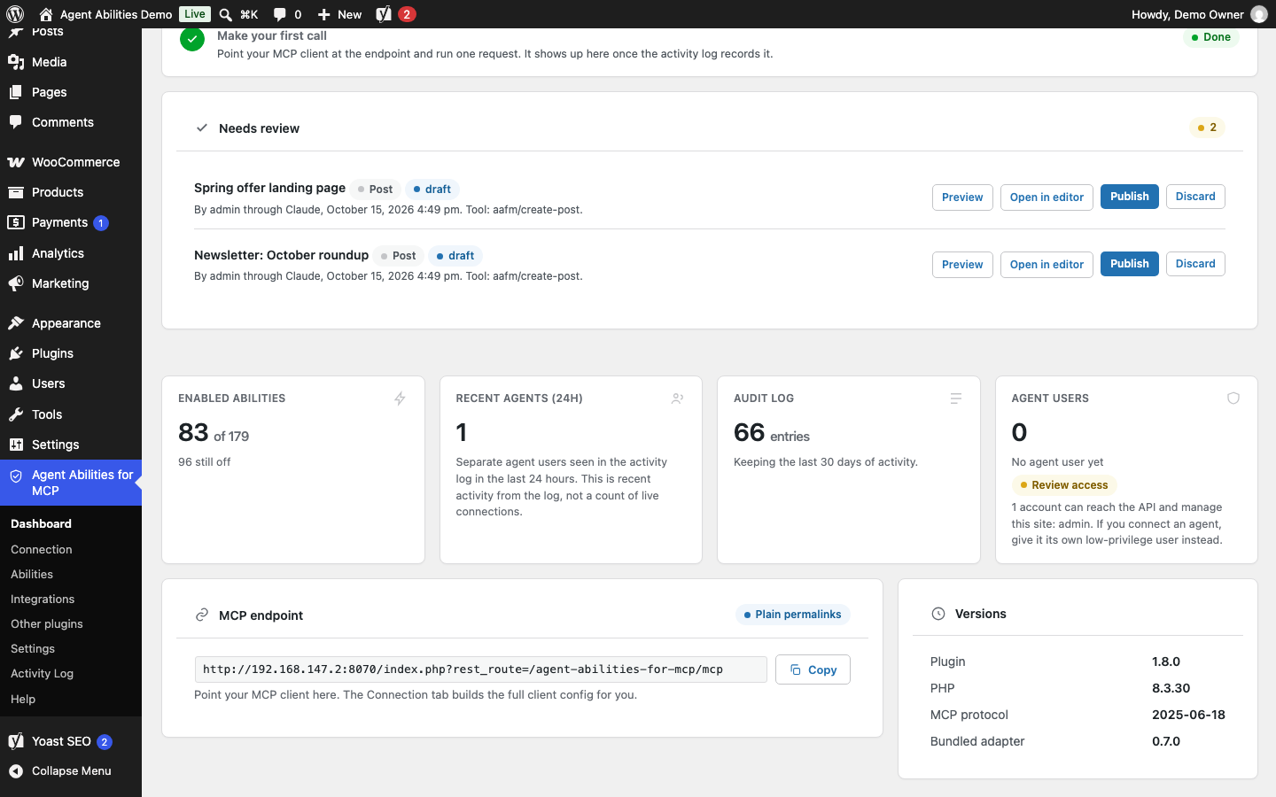The width and height of the screenshot is (1276, 797).
Task: Click the Audit Log list icon
Action: coord(956,398)
